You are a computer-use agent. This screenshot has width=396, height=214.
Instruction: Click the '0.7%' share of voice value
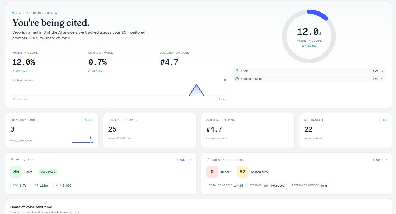tap(97, 62)
